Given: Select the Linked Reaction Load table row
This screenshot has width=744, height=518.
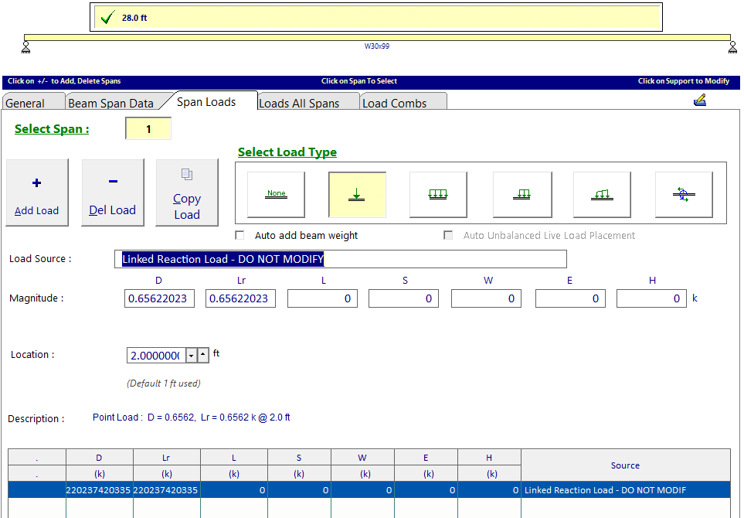Looking at the screenshot, I should tap(369, 490).
